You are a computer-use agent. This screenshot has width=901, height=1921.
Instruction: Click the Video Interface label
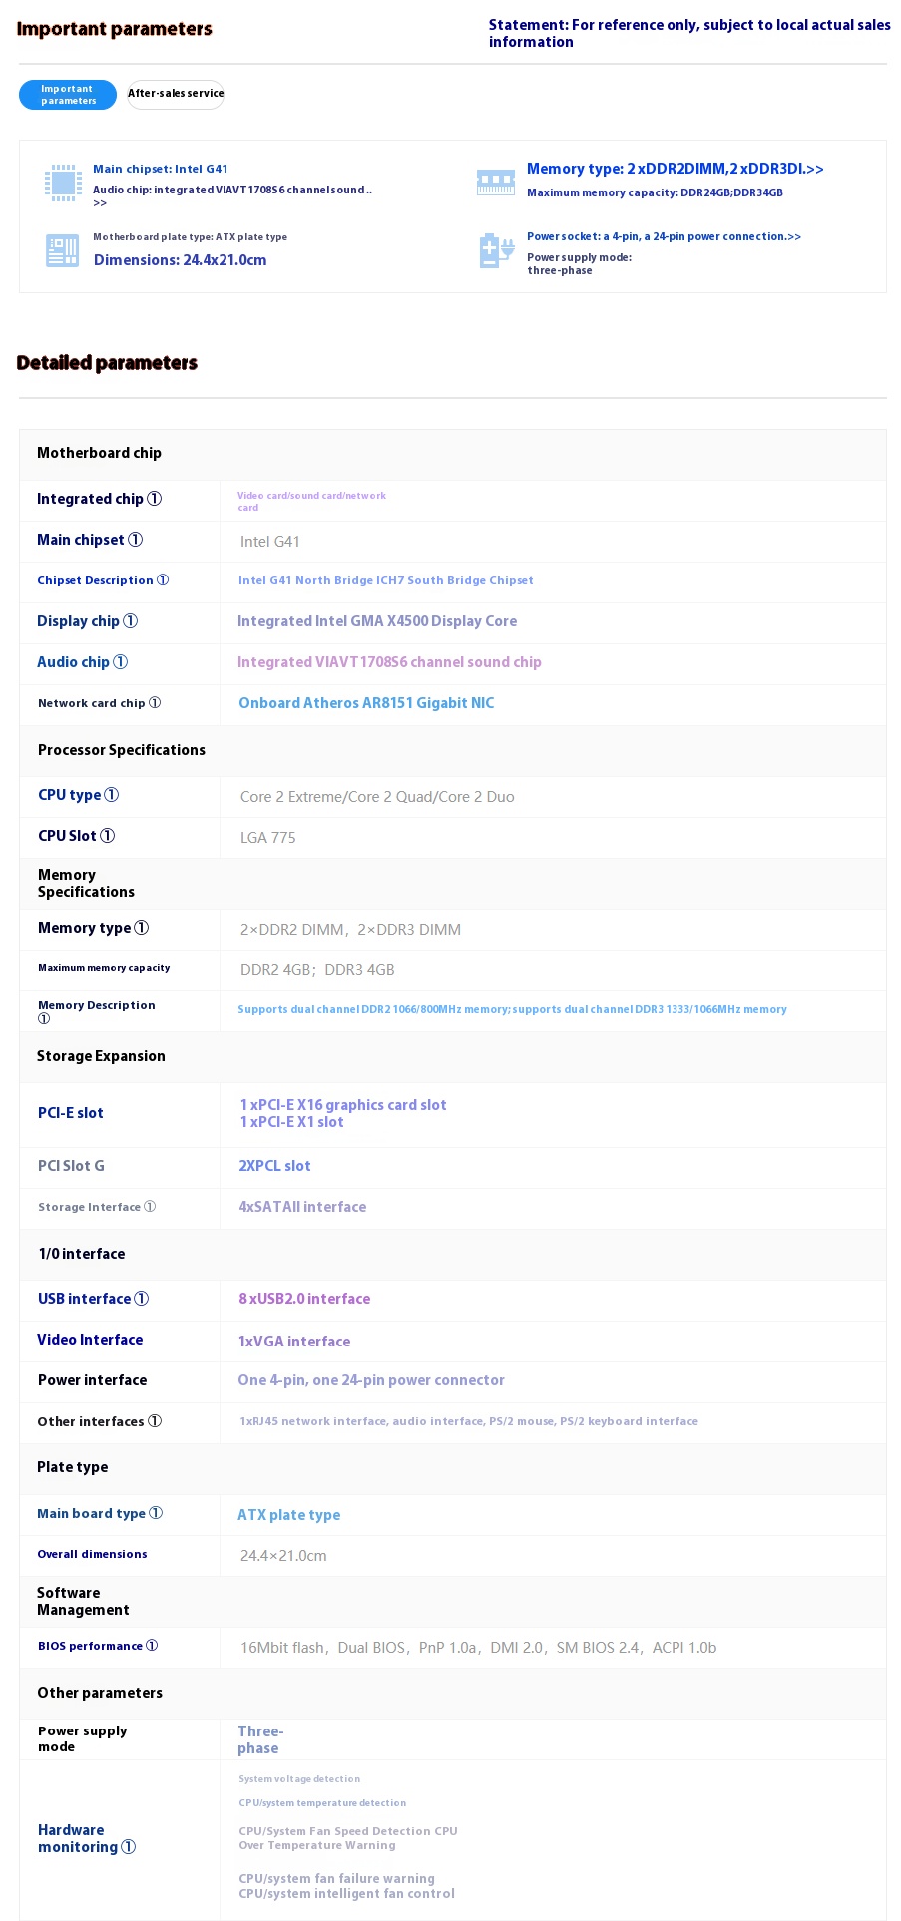[90, 1340]
